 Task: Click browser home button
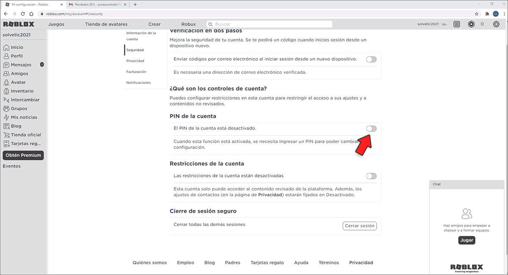(31, 14)
